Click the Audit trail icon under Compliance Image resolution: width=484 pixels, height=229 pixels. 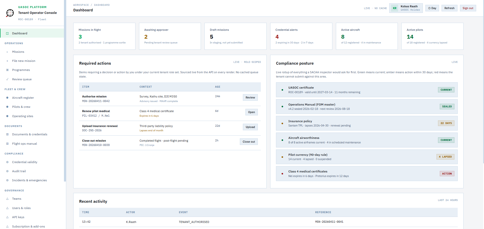pos(8,171)
